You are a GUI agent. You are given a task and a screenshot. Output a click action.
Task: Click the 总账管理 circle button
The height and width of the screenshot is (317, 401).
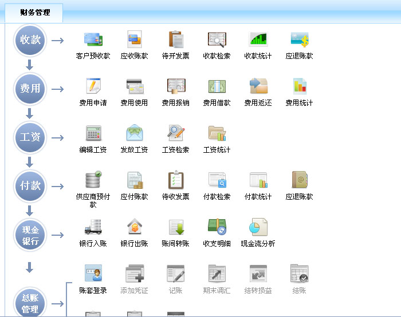pos(30,303)
